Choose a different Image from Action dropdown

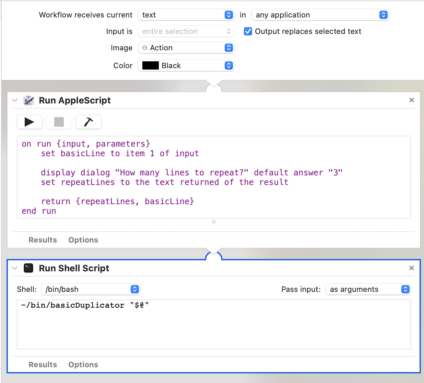[186, 48]
